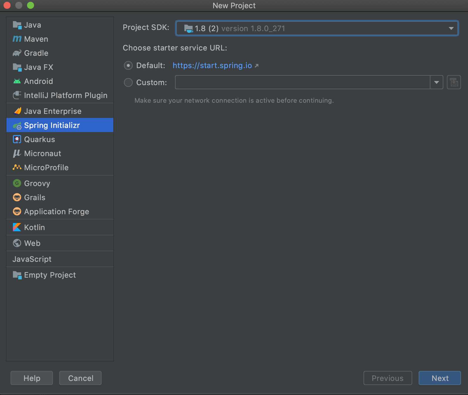Click the 'Project SDK:' label
This screenshot has width=468, height=395.
click(146, 27)
